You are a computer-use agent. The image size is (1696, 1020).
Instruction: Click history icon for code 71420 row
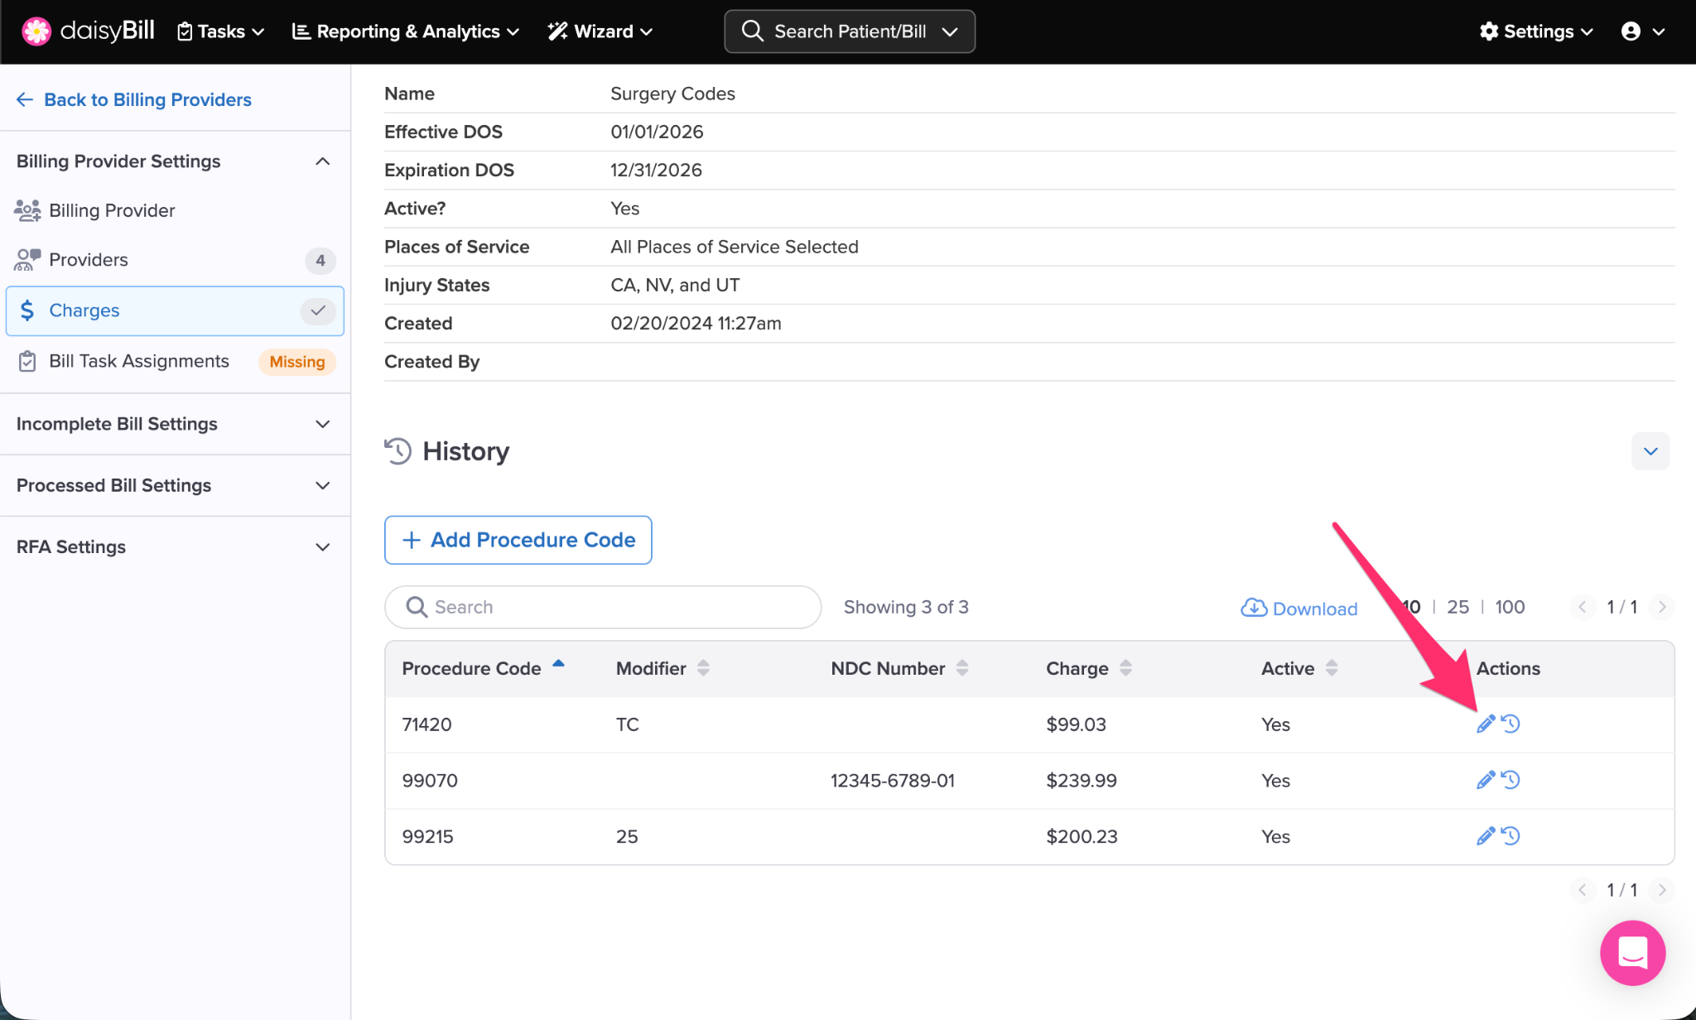pos(1511,724)
